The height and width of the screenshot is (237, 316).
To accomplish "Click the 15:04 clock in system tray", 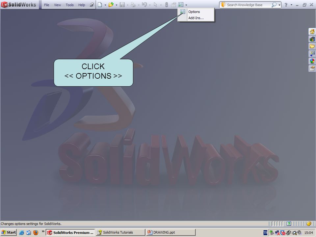I will click(x=309, y=233).
